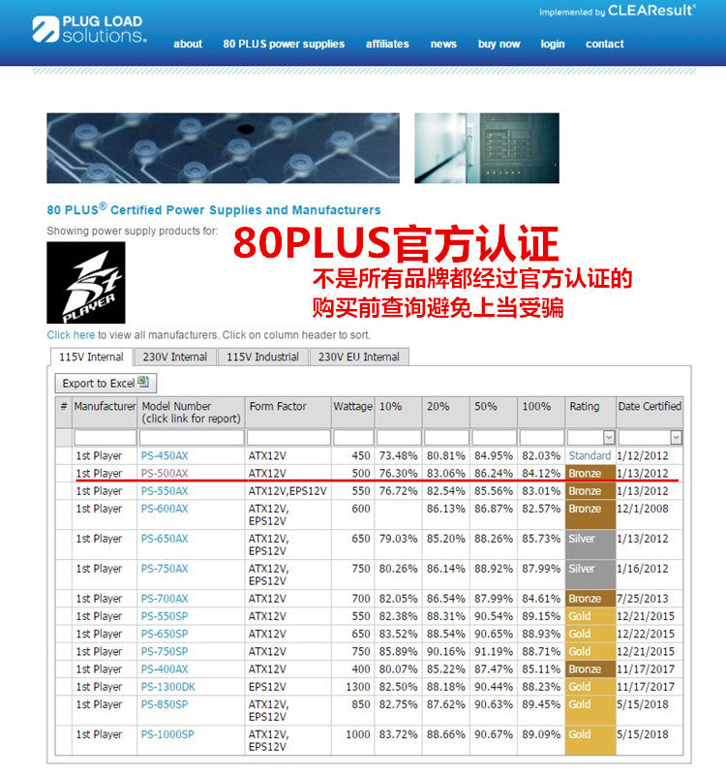Click the 91.19% efficiency value
Image resolution: width=726 pixels, height=777 pixels.
pyautogui.click(x=494, y=652)
